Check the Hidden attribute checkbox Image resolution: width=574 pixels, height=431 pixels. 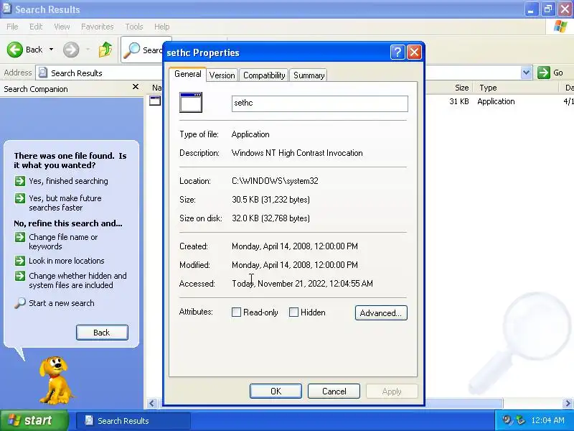293,312
